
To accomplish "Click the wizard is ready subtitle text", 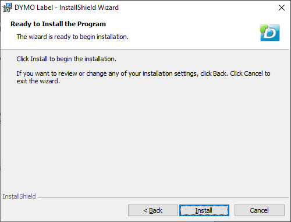I will (73, 37).
